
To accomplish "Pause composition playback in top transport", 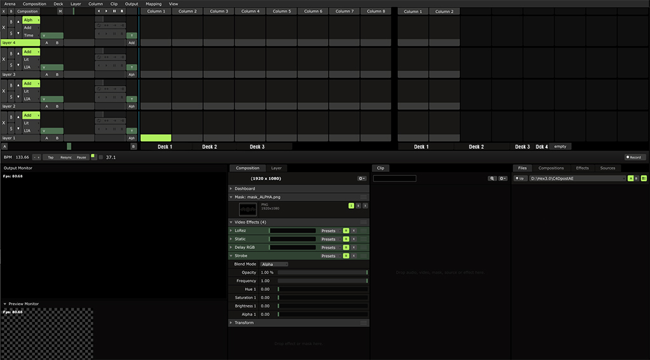I will [114, 11].
